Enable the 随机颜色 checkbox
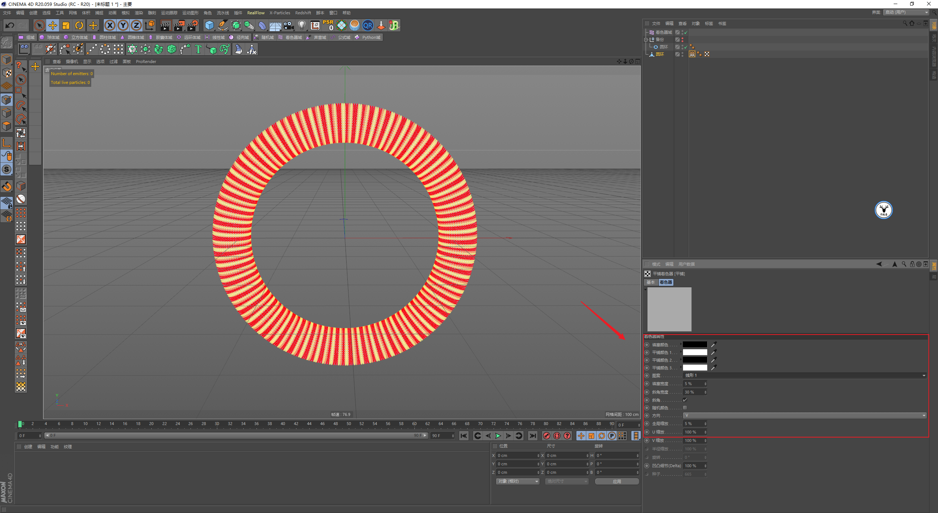 point(685,408)
